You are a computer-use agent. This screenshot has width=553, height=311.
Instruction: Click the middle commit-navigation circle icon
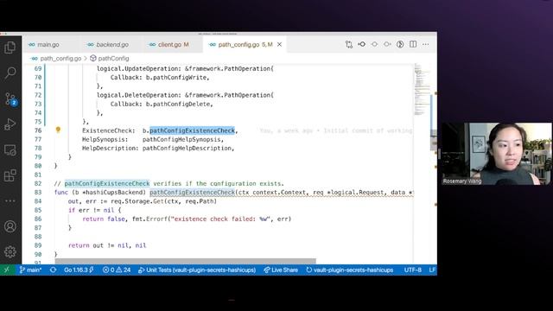(x=374, y=44)
